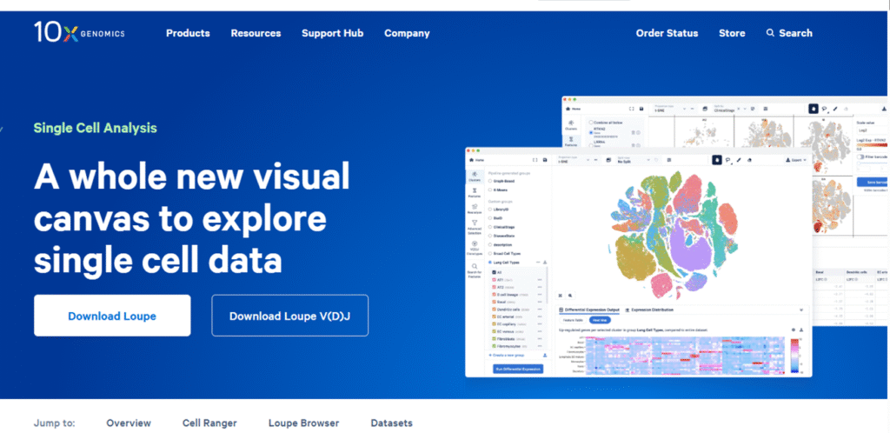
Task: Click the Search magnifier in the navbar
Action: click(x=770, y=33)
